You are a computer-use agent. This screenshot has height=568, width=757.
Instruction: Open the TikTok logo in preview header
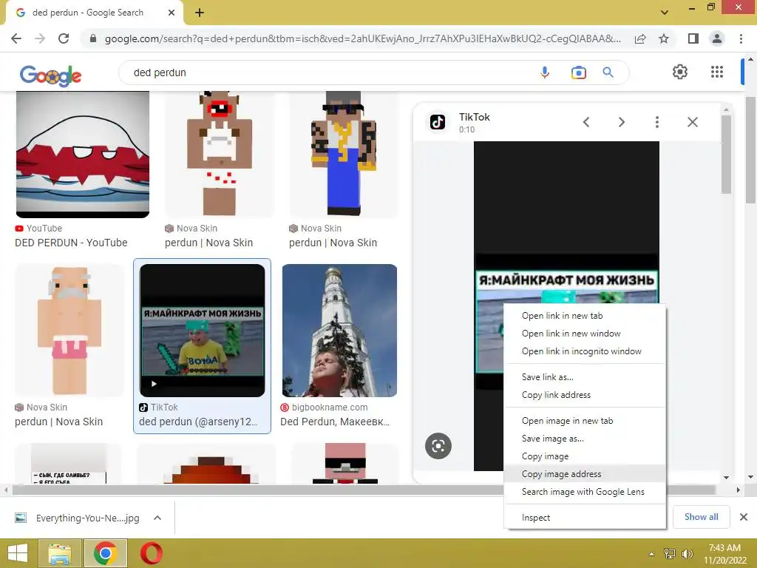(x=438, y=122)
